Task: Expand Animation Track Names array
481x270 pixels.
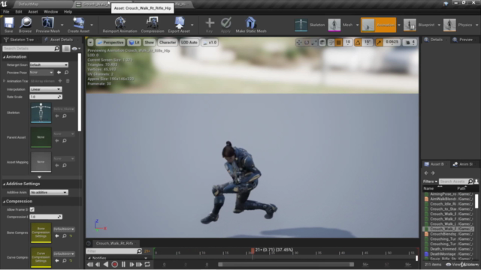Action: (x=4, y=81)
